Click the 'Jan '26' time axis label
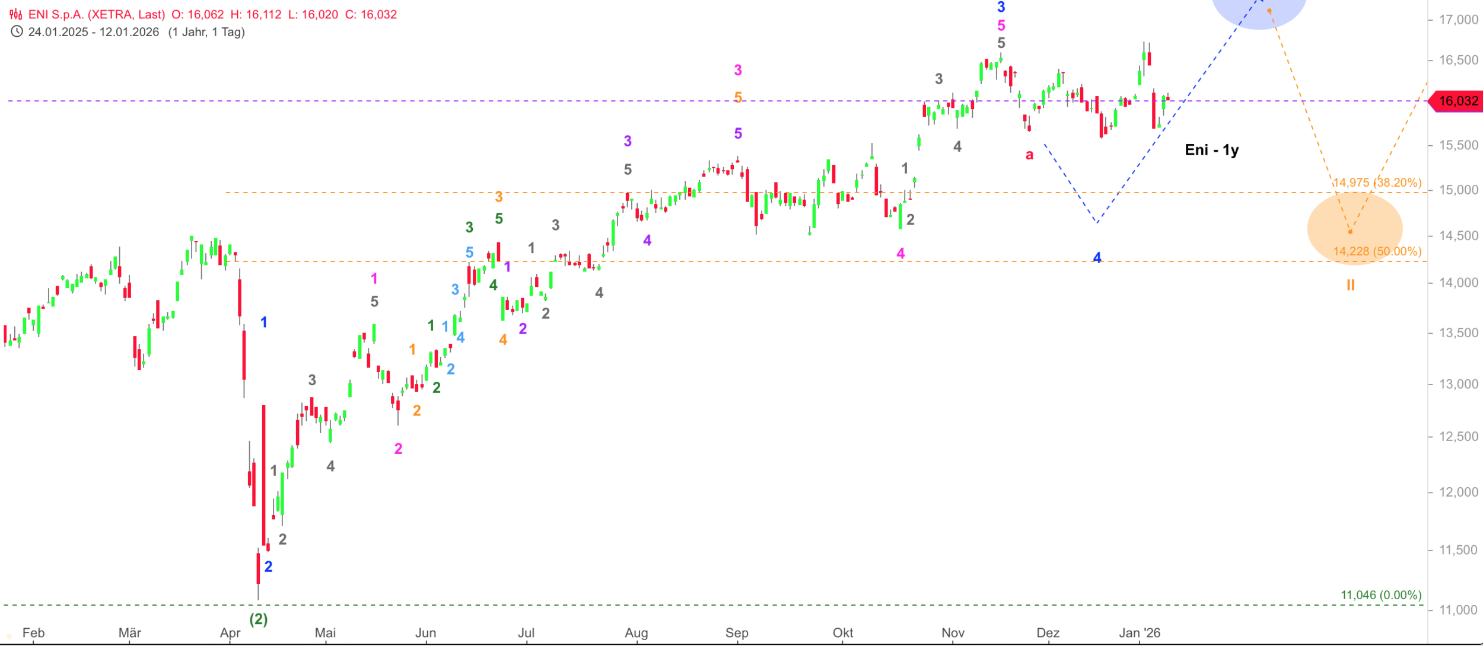1483x646 pixels. (x=1139, y=633)
